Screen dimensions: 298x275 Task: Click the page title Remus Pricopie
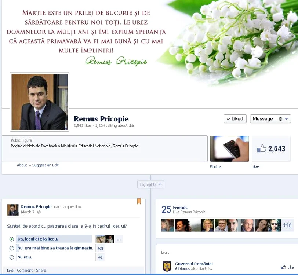tap(101, 119)
